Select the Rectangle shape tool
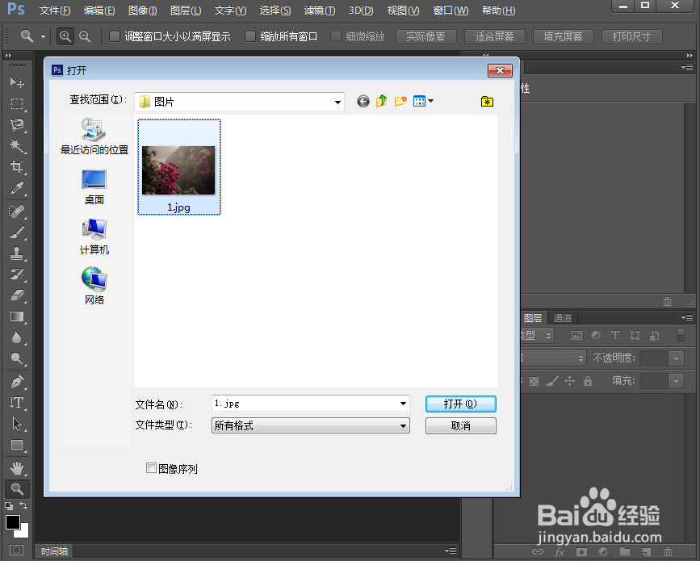Viewport: 700px width, 561px height. pyautogui.click(x=17, y=445)
